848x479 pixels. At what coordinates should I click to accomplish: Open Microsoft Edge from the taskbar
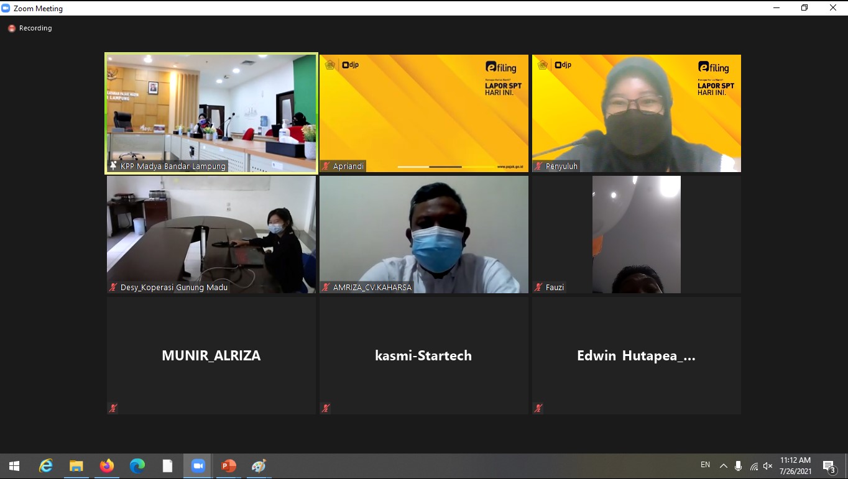tap(137, 466)
